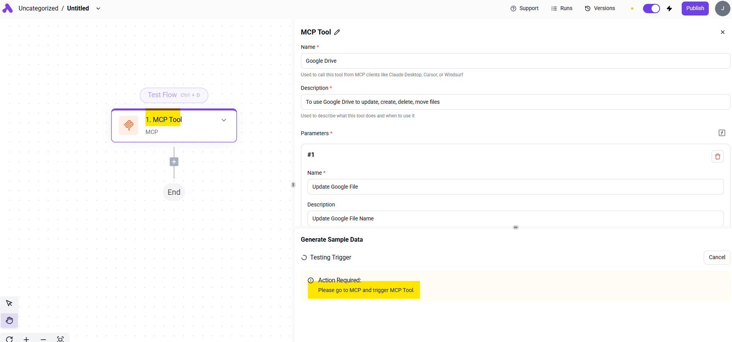
Task: Expand the MCP Tool step chevron
Action: point(224,120)
